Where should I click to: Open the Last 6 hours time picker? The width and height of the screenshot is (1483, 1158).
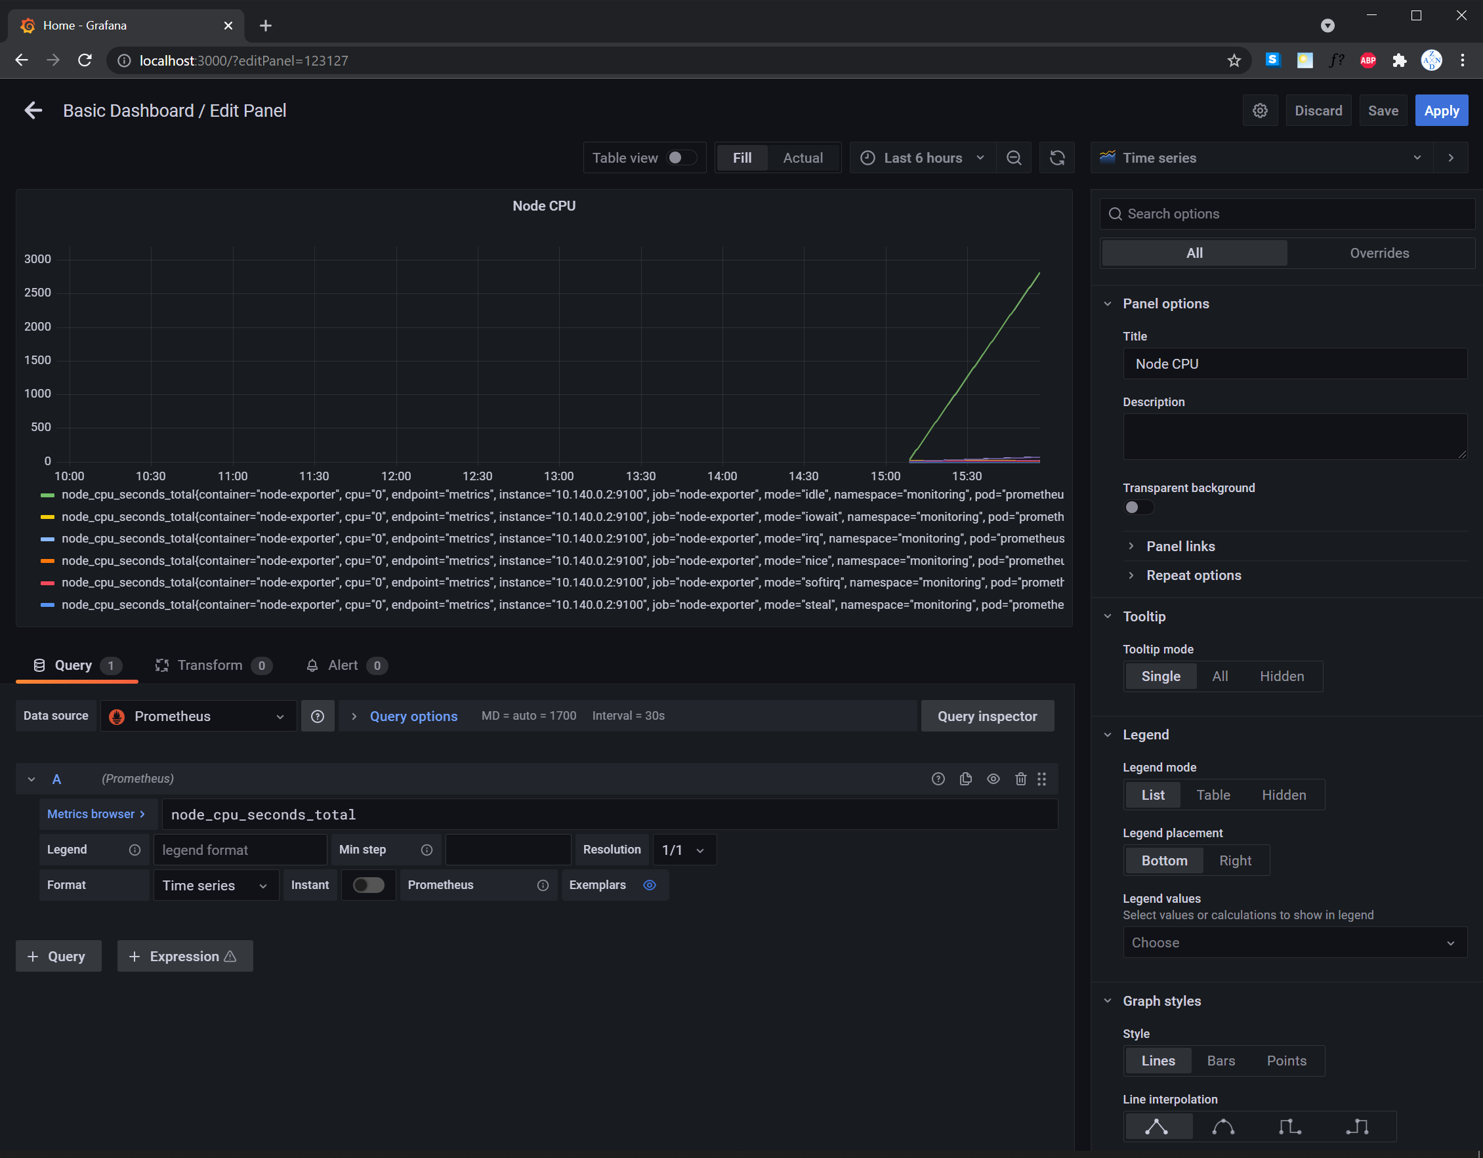922,157
